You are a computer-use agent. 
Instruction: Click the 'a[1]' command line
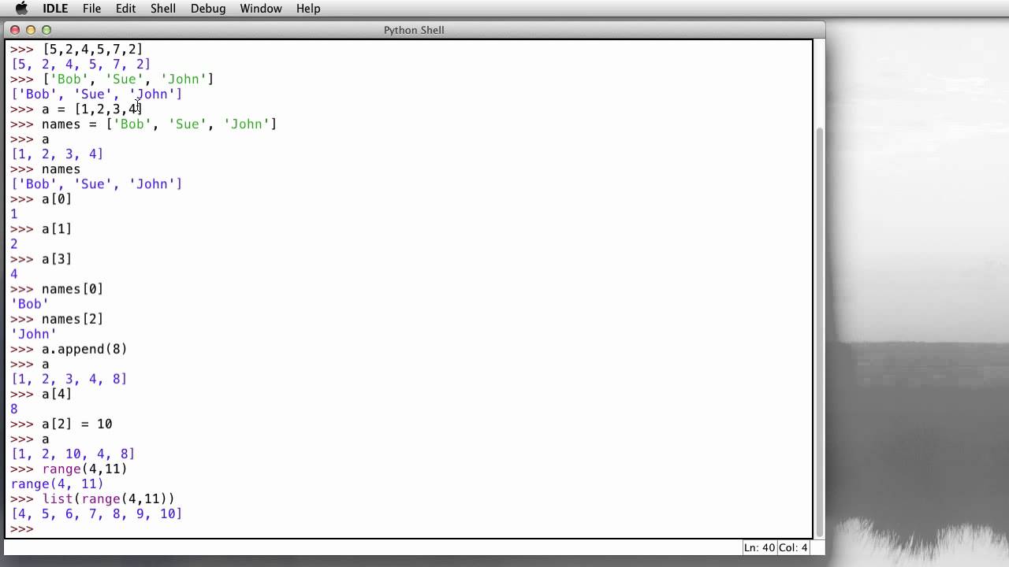41,228
